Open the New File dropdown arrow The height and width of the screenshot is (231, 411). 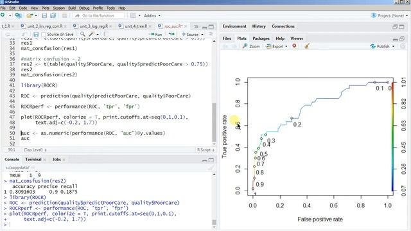pos(10,15)
